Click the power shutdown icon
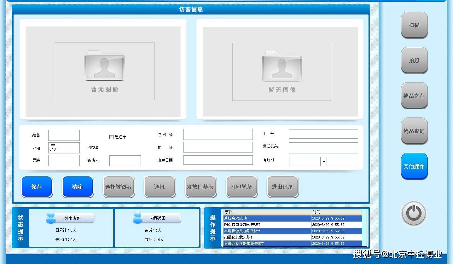 pos(414,213)
